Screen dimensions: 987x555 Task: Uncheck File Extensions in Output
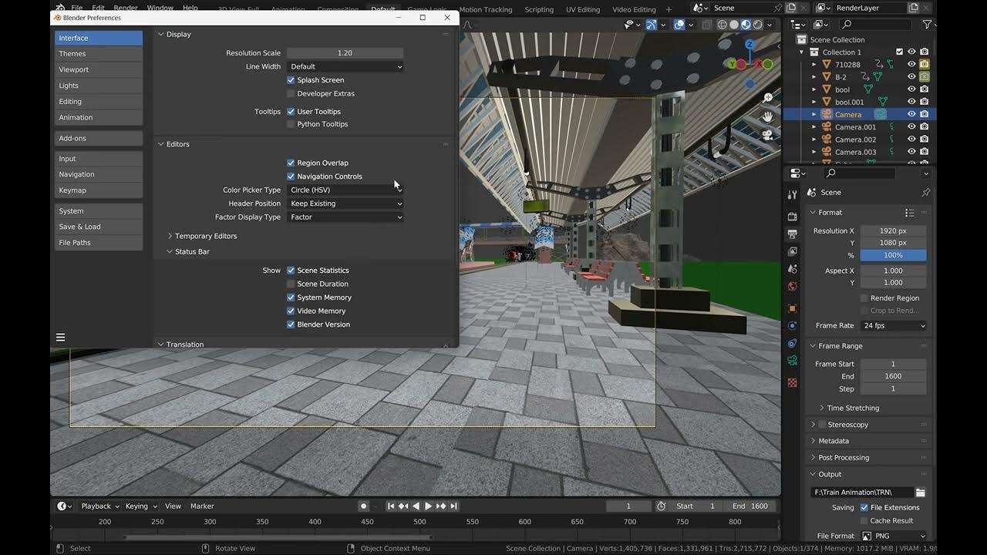[864, 508]
